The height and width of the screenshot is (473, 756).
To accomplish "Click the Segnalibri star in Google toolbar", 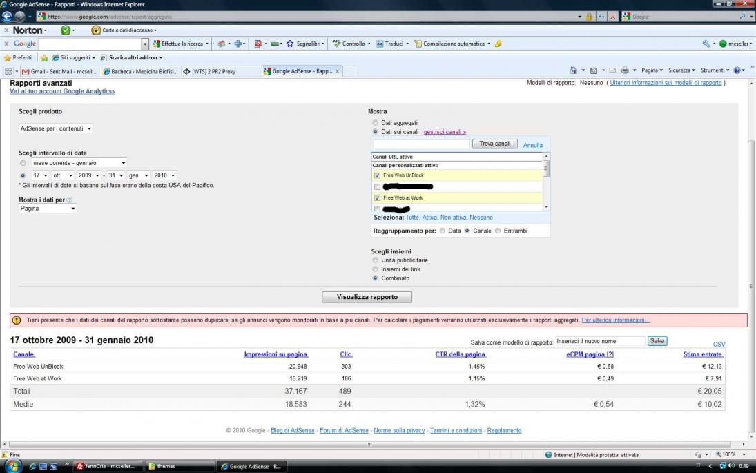I will 290,44.
